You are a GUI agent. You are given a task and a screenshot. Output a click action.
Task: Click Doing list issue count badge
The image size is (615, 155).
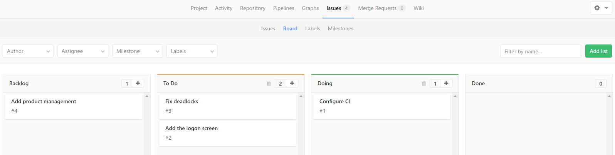435,83
